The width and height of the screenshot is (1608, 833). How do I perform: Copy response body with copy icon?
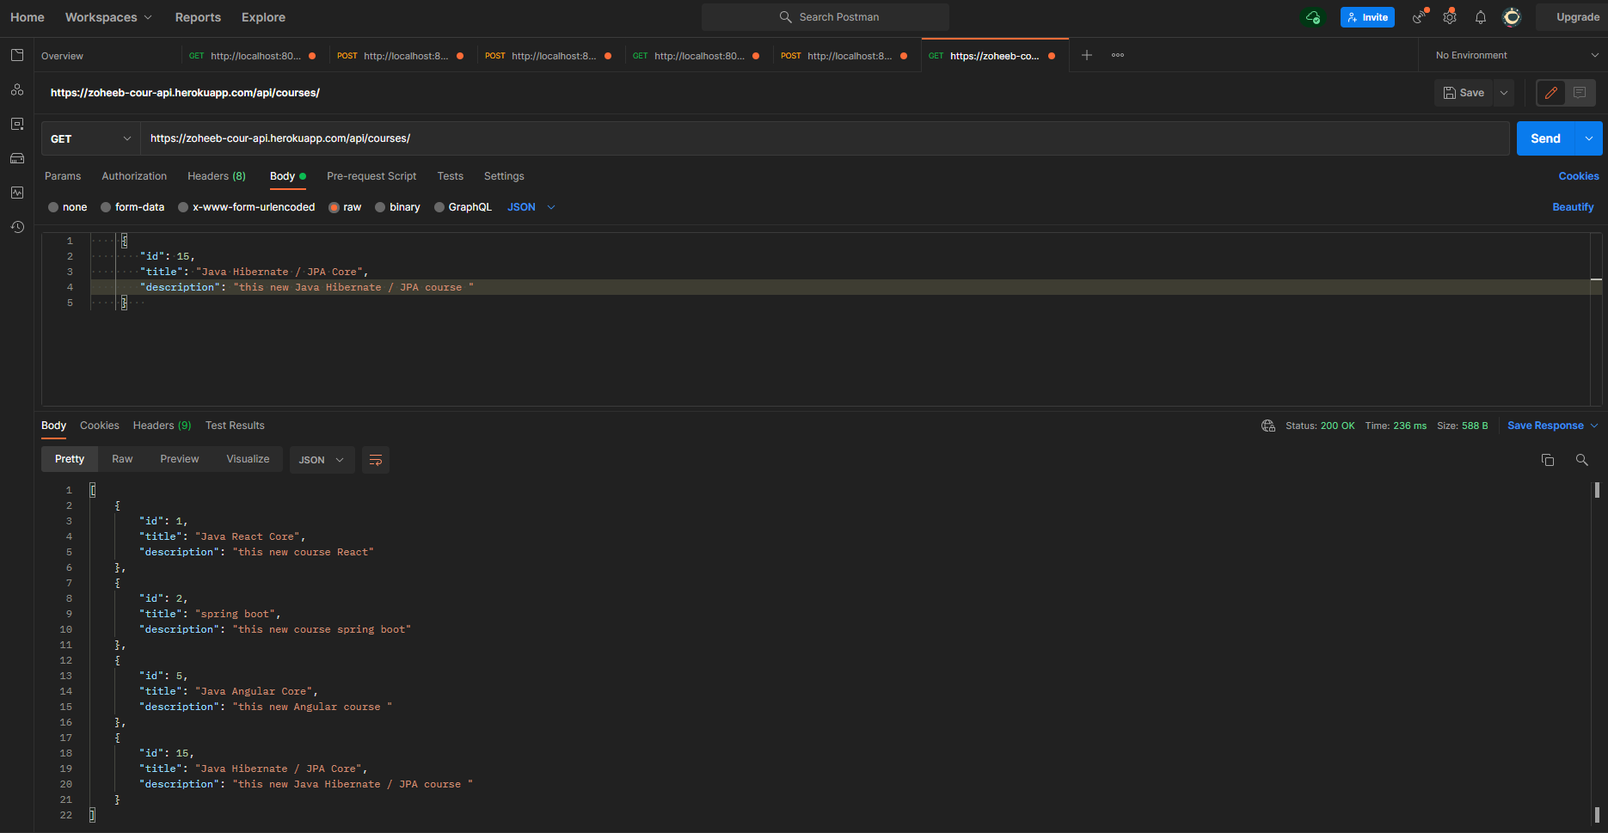tap(1547, 460)
